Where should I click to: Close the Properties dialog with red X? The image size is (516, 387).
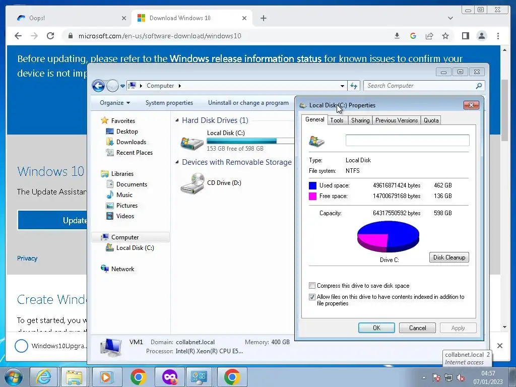tap(471, 105)
